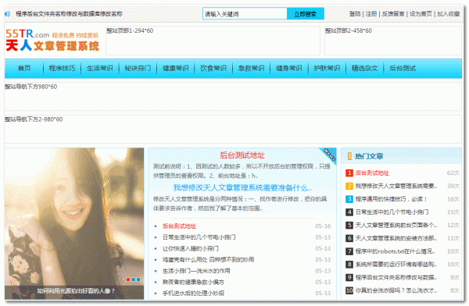Open the 后台测试 navigation tab

coord(403,68)
